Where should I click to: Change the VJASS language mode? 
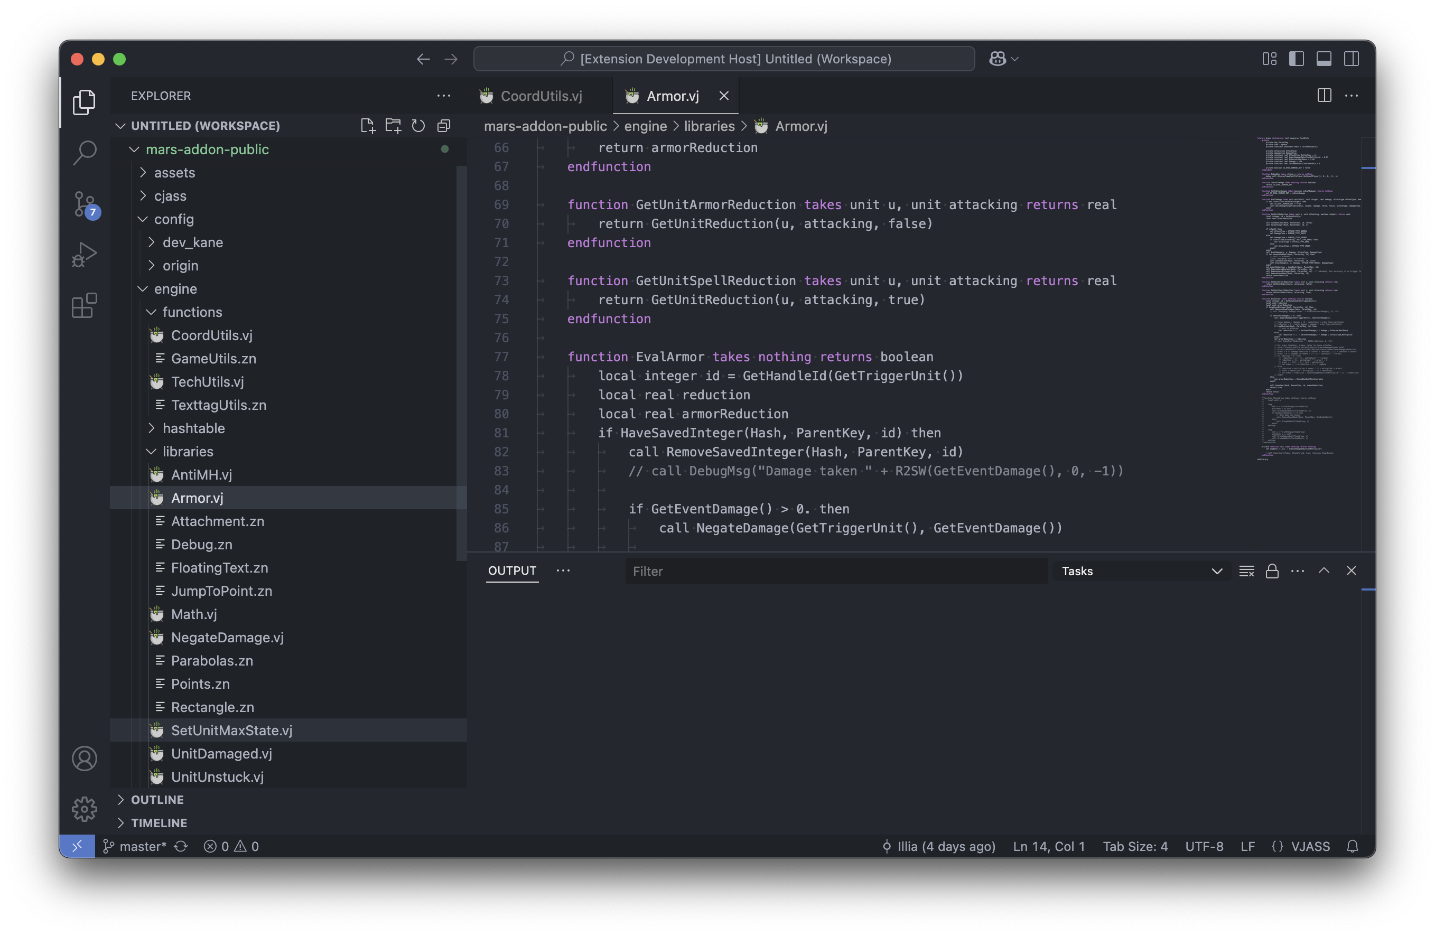(x=1310, y=846)
